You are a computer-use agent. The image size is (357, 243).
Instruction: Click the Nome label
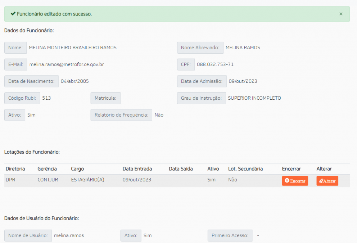pos(15,48)
